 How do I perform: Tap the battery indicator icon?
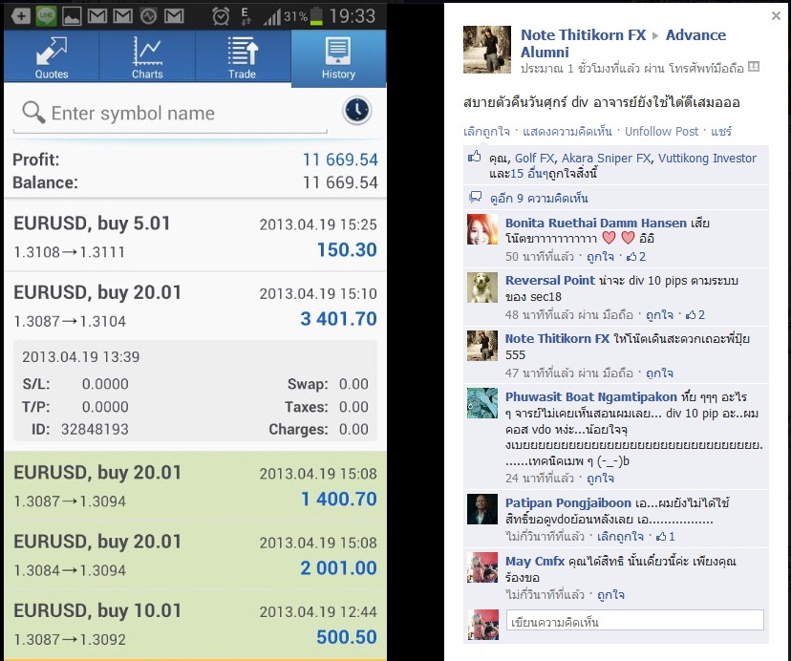316,16
